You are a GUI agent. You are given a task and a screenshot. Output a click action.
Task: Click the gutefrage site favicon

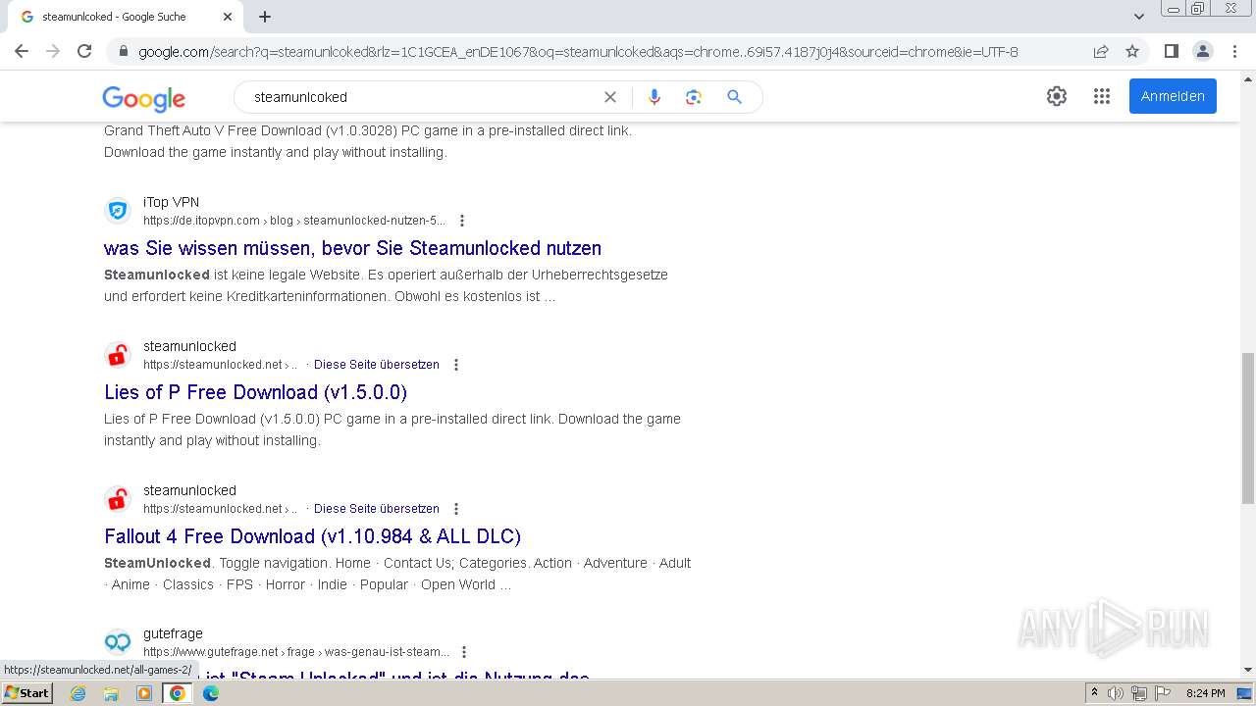[118, 642]
